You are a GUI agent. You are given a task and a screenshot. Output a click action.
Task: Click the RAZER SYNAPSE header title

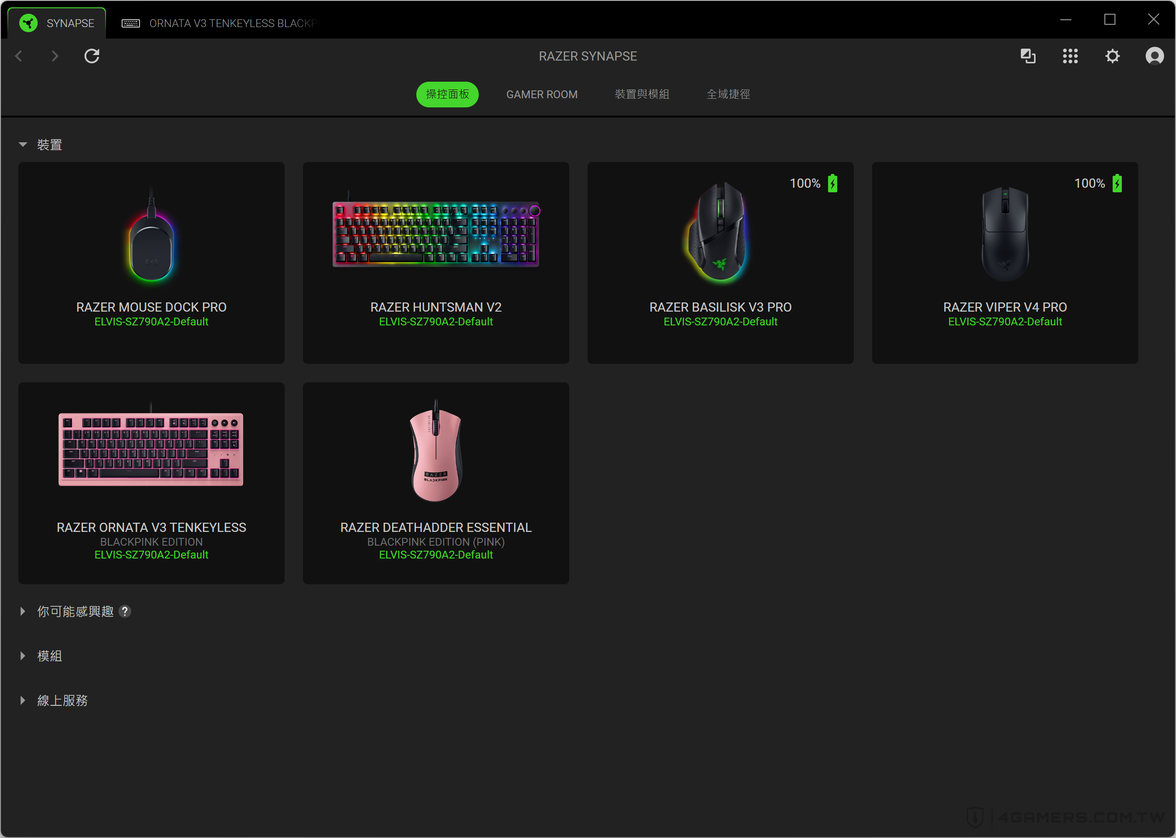point(588,56)
